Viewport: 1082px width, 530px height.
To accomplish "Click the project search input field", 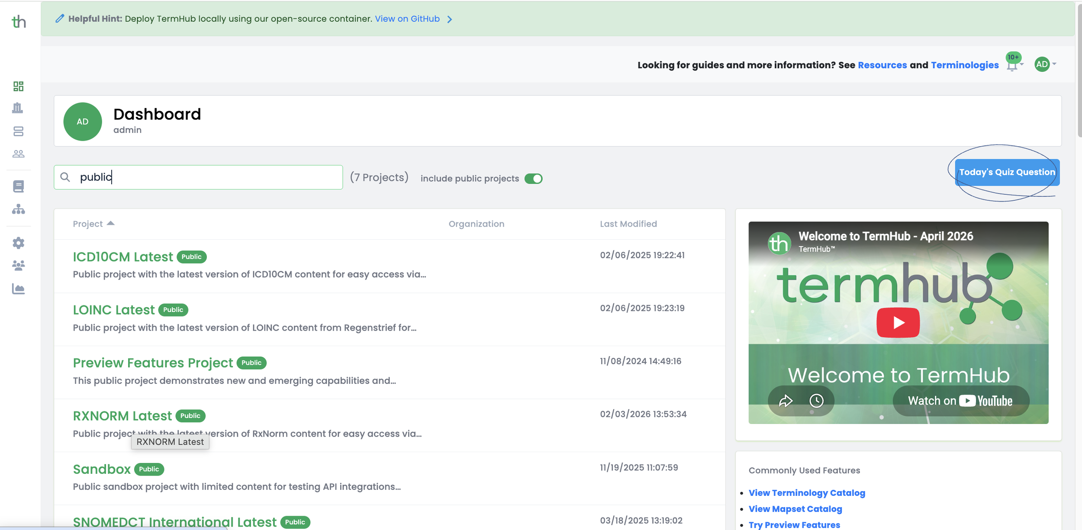I will [198, 177].
